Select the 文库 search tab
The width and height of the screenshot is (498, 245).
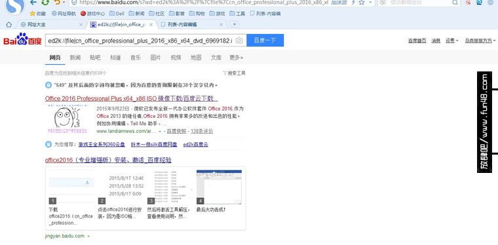coord(216,58)
